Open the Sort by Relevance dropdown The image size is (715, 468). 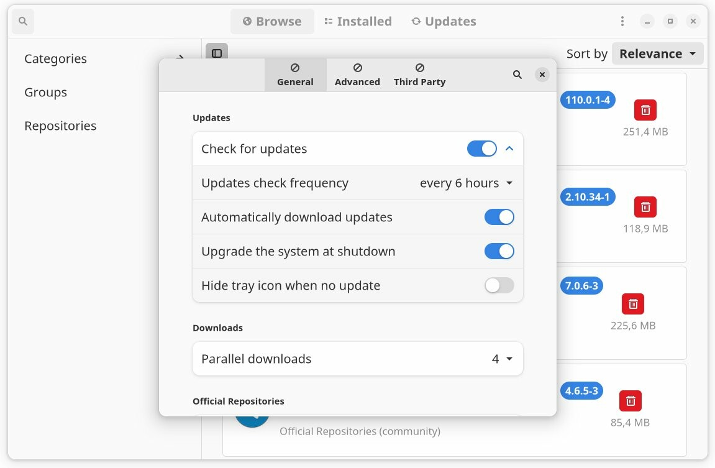coord(657,54)
